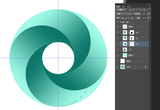This screenshot has height=110, width=160.
Task: Lock all padlock icon in lock row
Action: pos(132,18)
